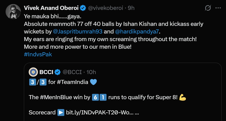Click the play arrow emoji beside Scorecard
This screenshot has height=121, width=226.
point(61,112)
